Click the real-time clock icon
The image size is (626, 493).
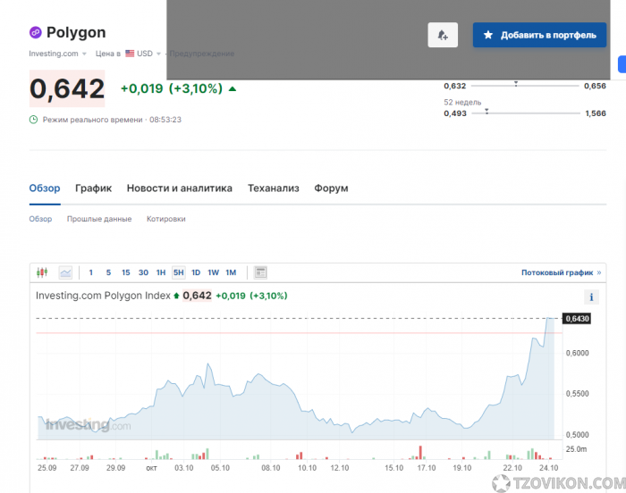tap(34, 120)
